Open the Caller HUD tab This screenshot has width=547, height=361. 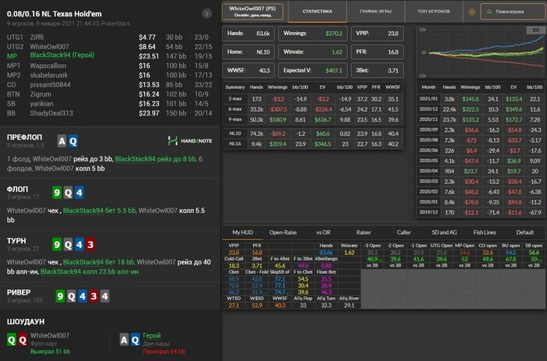coord(404,232)
